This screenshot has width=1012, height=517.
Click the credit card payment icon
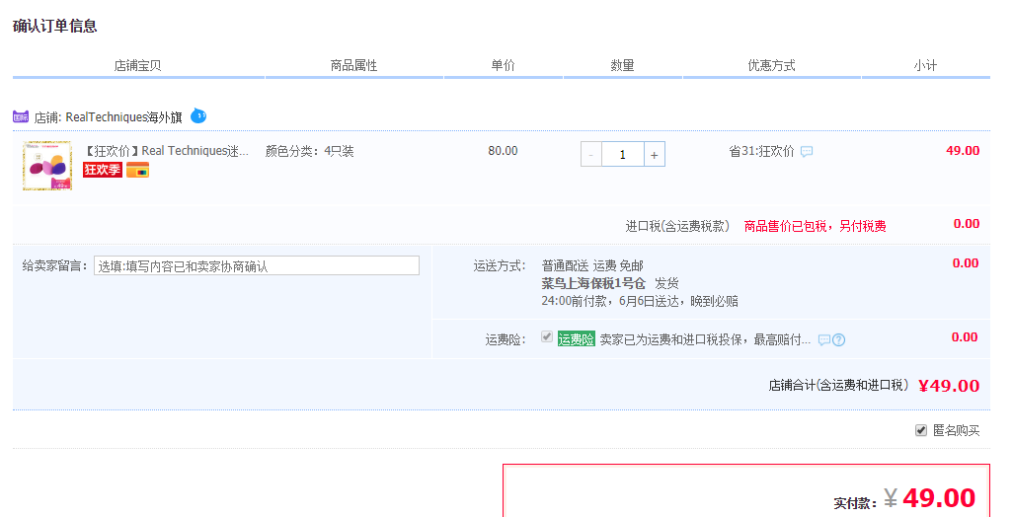point(137,170)
